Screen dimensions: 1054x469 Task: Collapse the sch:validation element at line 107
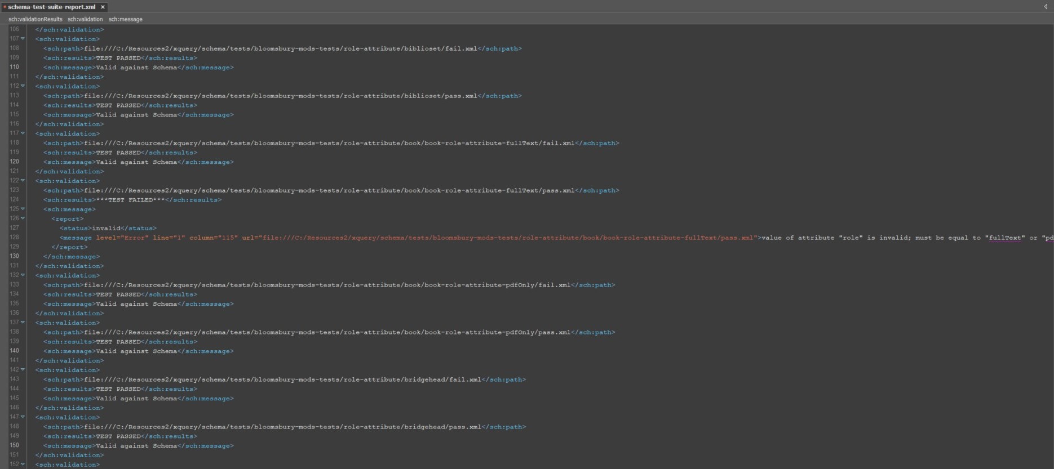tap(23, 39)
